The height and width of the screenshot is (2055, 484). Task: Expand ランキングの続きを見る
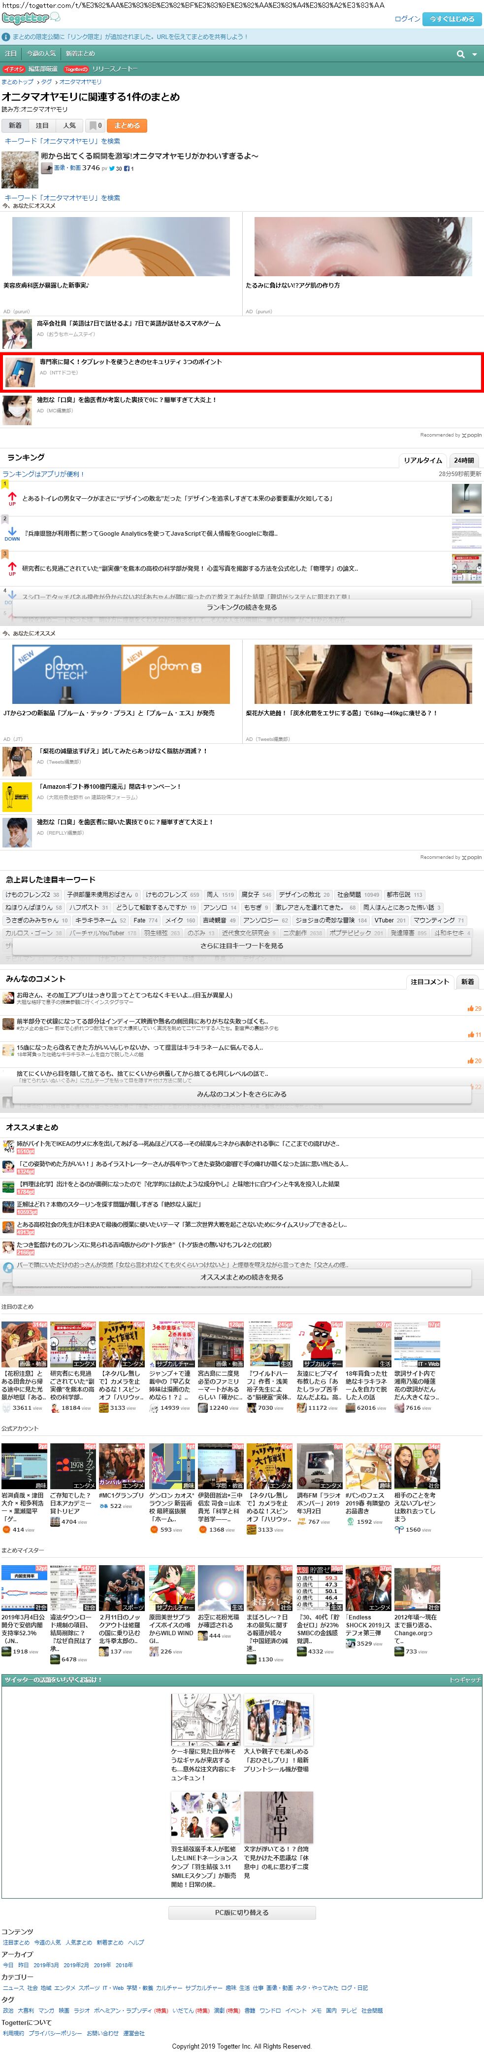pos(242,607)
